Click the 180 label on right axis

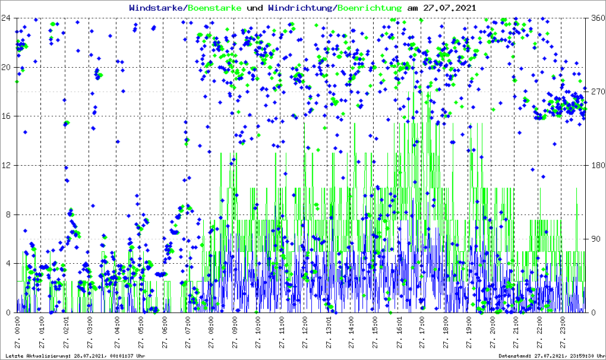tap(595, 165)
